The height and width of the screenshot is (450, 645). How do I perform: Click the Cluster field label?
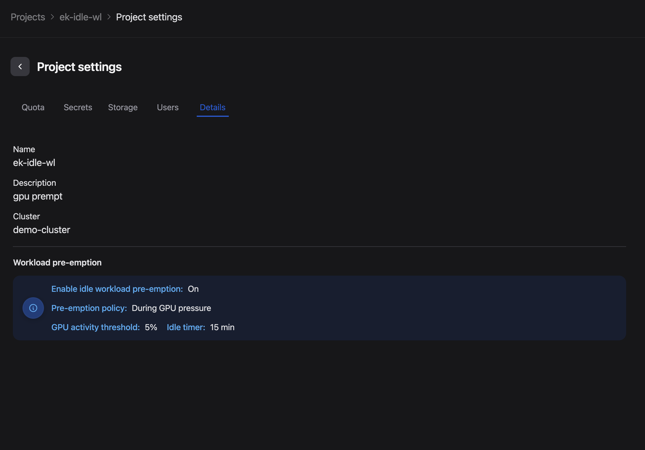26,216
